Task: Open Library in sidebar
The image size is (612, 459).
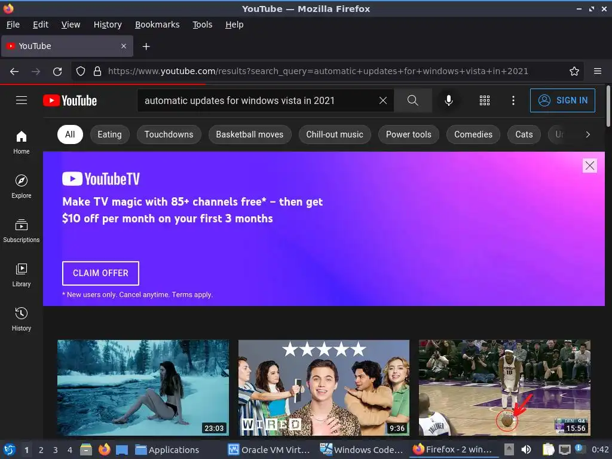Action: [22, 275]
